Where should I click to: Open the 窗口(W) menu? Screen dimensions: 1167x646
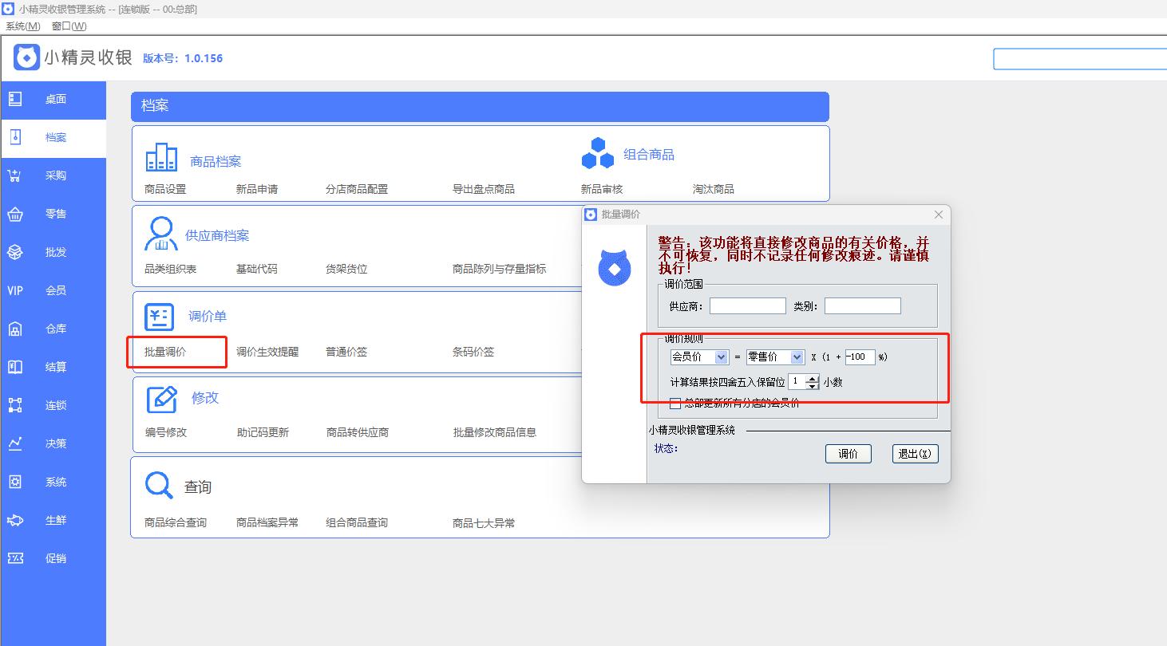(69, 26)
